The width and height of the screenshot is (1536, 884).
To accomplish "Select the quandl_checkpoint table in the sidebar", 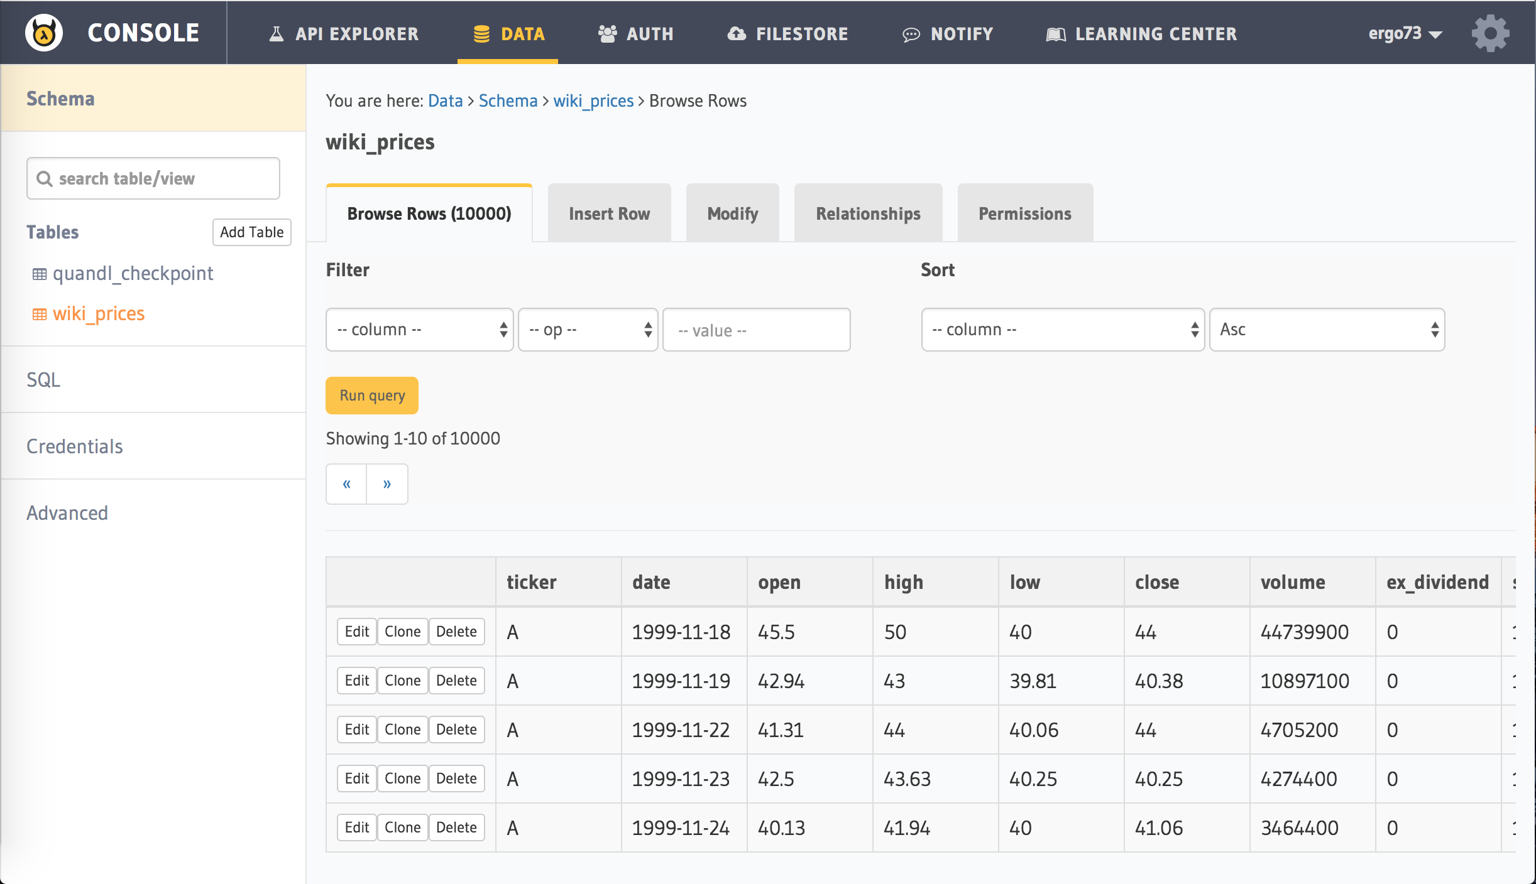I will (x=133, y=273).
